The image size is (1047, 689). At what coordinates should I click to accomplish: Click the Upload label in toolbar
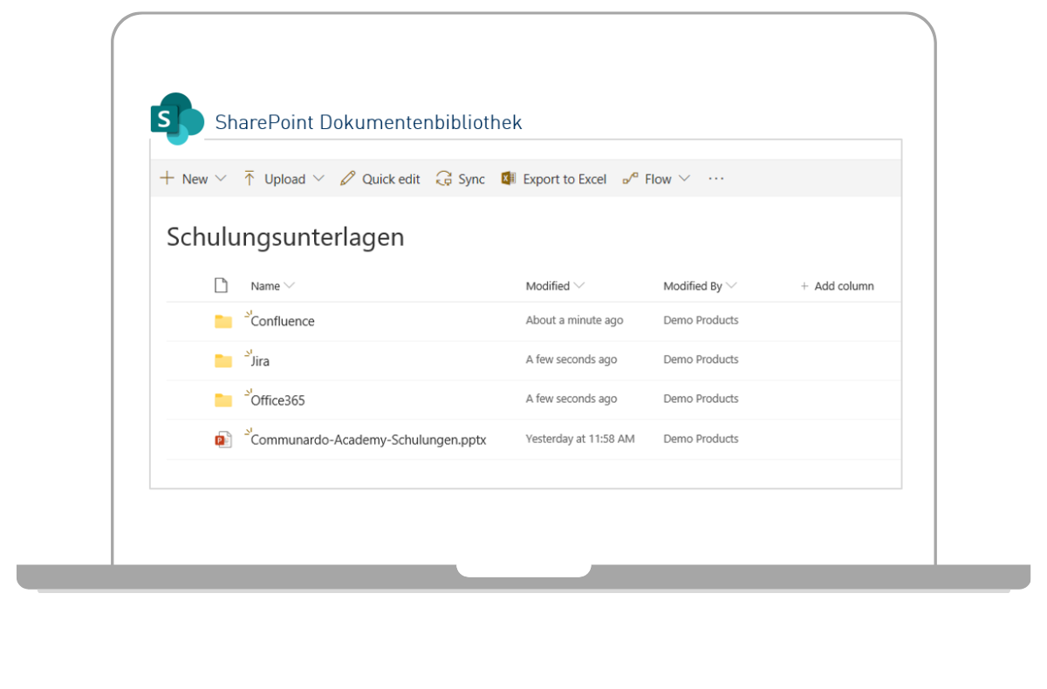284,180
